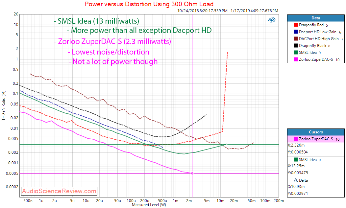This screenshot has width=346, height=208.
Task: Click the '0.0002' y-axis tick label
Action: click(x=12, y=187)
